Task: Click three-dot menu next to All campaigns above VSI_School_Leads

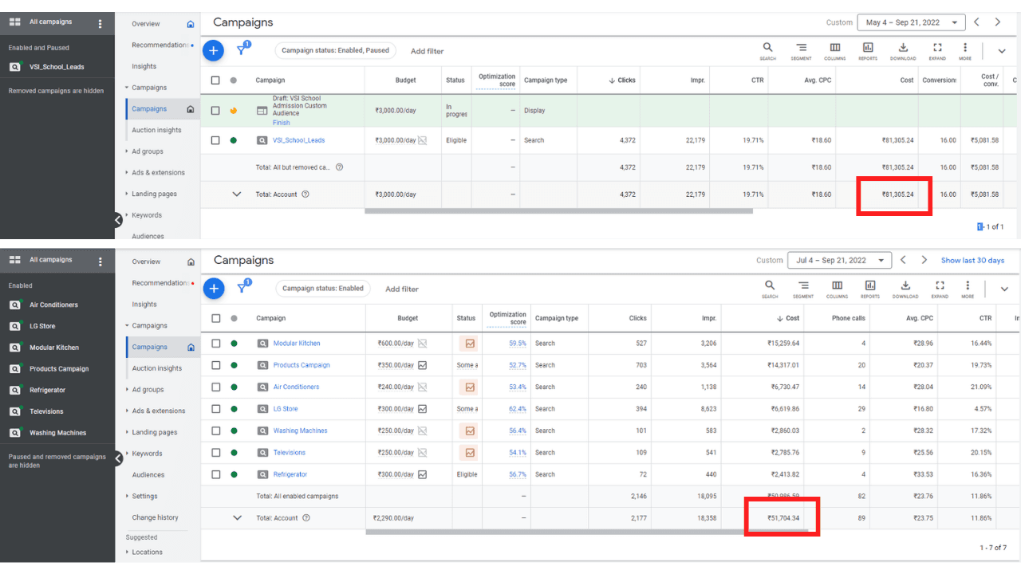Action: tap(100, 24)
